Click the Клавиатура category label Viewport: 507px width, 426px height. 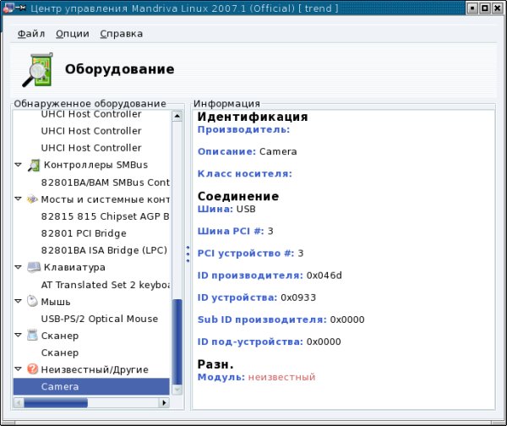click(74, 267)
